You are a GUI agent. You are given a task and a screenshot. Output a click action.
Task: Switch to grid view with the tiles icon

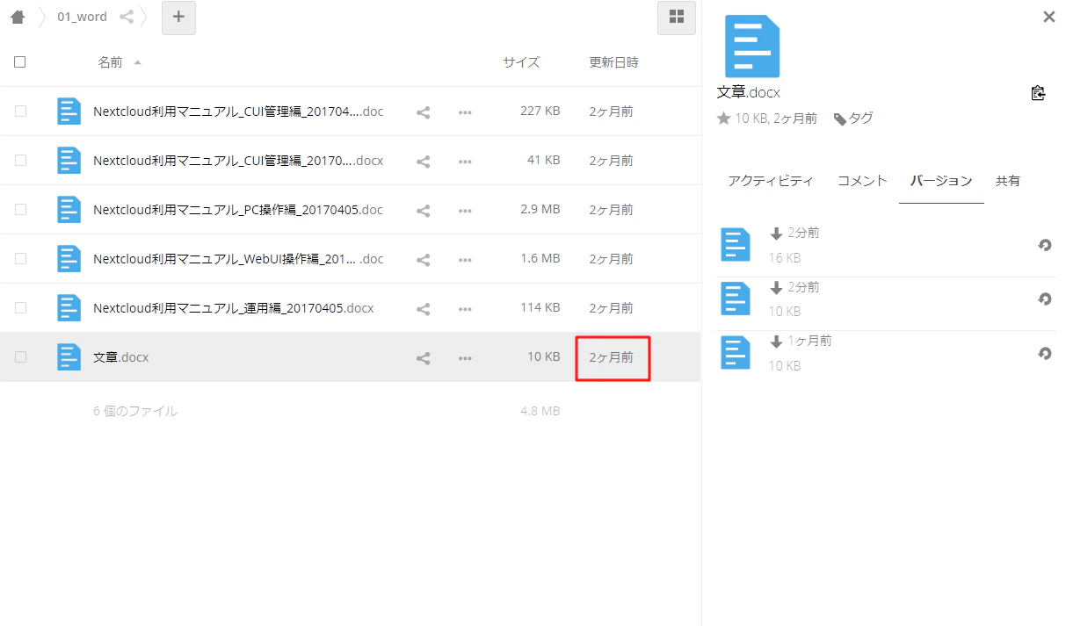pos(677,18)
